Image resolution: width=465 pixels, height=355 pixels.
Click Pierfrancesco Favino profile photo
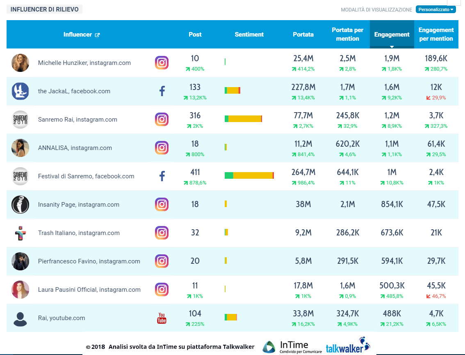(20, 261)
